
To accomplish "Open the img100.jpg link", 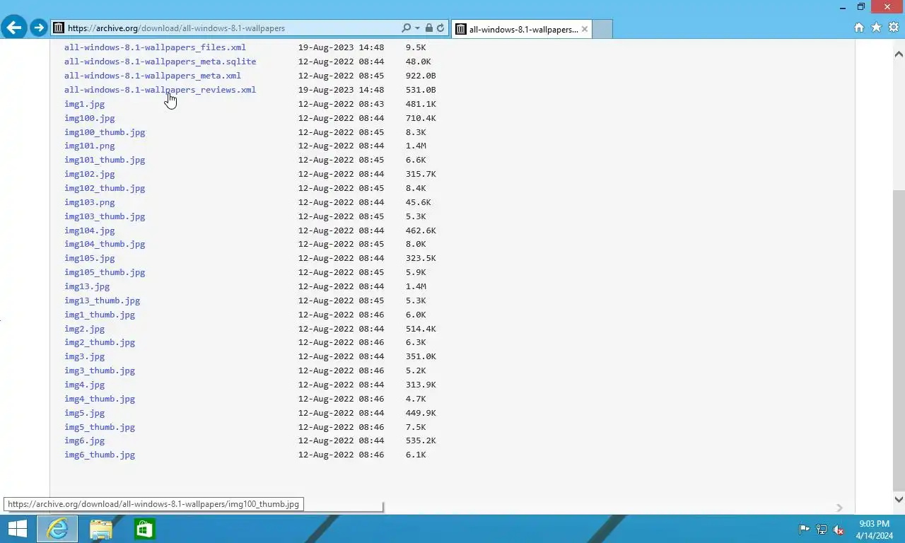I will (89, 118).
